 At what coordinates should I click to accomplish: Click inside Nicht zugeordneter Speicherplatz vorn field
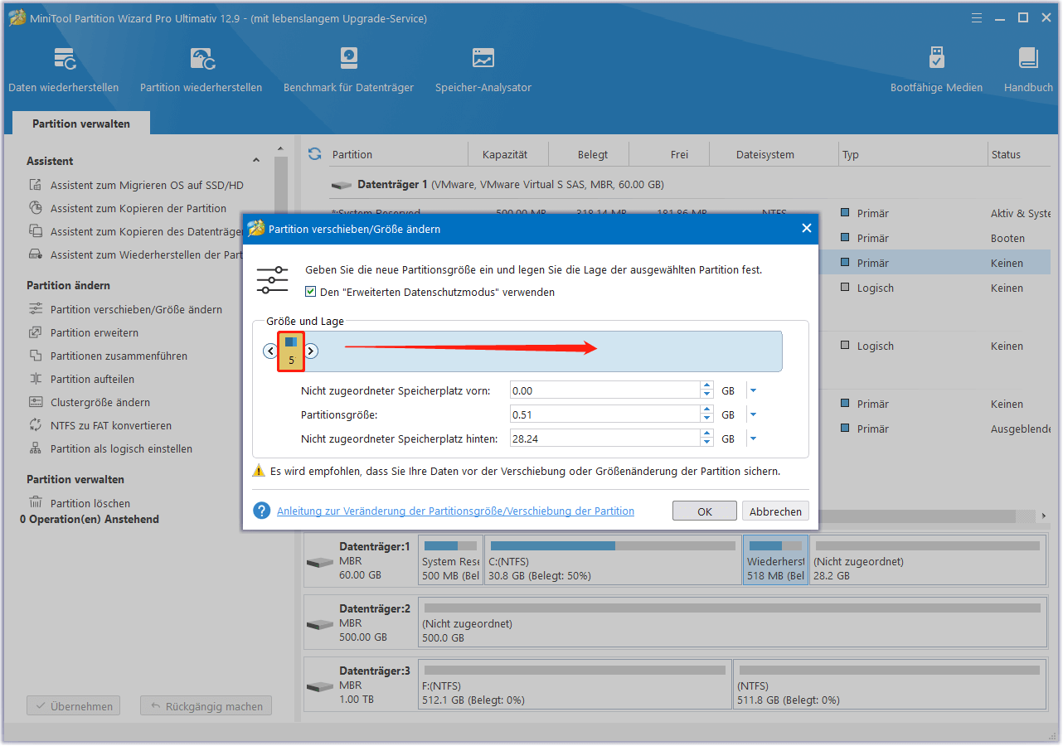605,390
